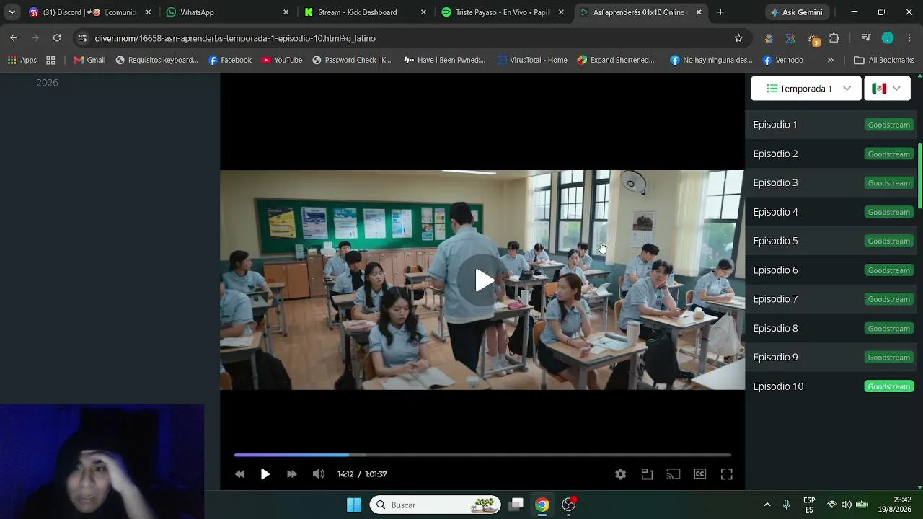View site information icon in address bar

[82, 38]
